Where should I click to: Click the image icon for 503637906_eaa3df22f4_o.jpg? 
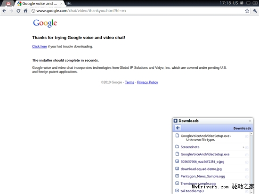click(177, 162)
